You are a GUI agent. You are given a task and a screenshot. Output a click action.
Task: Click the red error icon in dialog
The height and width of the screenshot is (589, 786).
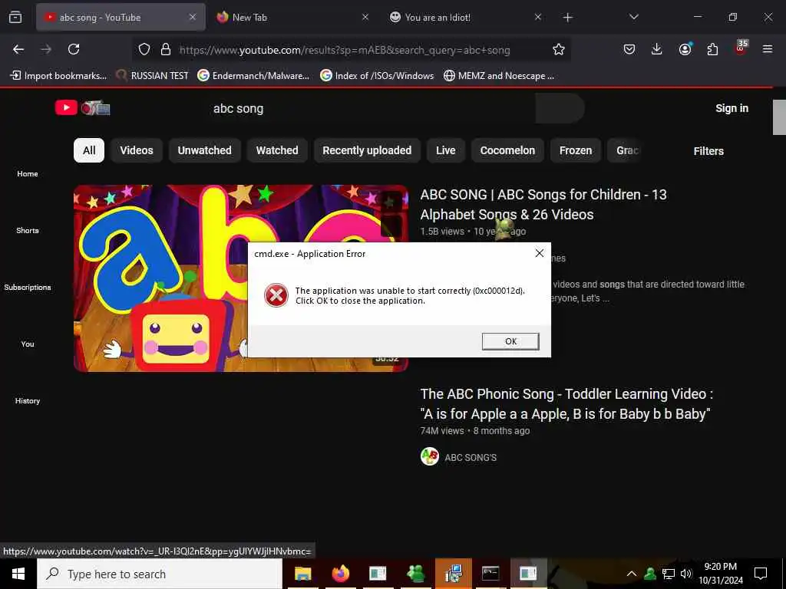coord(276,295)
